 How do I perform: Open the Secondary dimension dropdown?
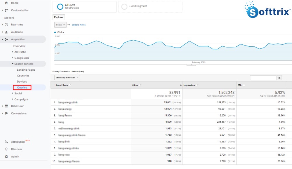point(67,78)
